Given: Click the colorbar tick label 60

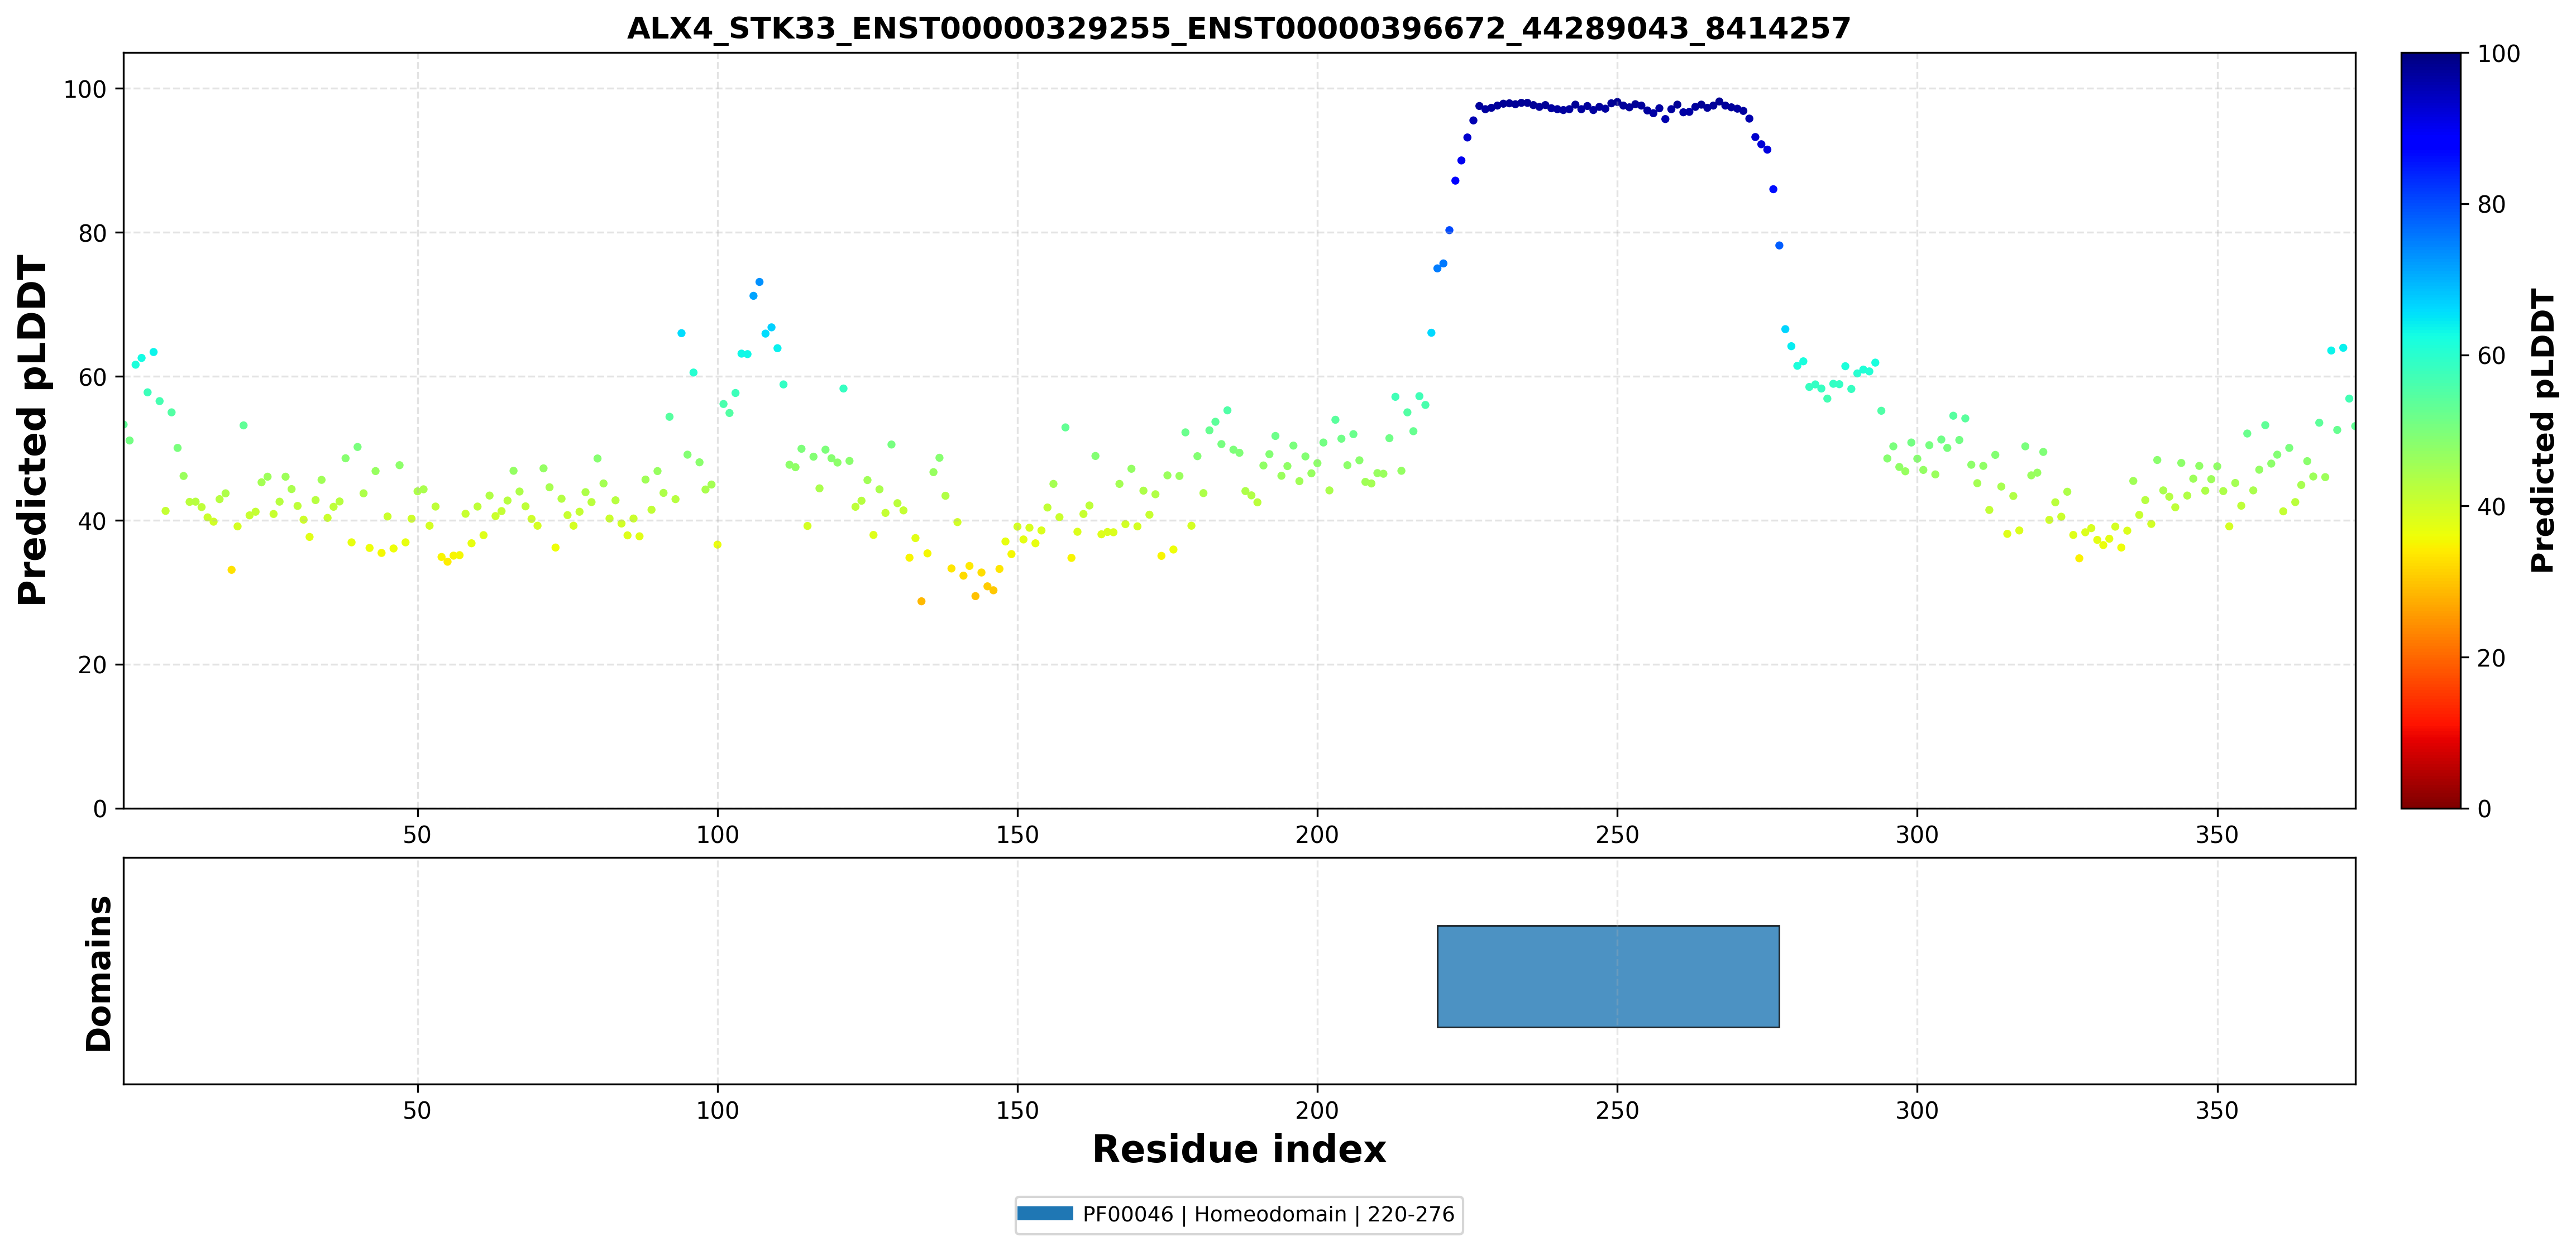Looking at the screenshot, I should (x=2491, y=356).
